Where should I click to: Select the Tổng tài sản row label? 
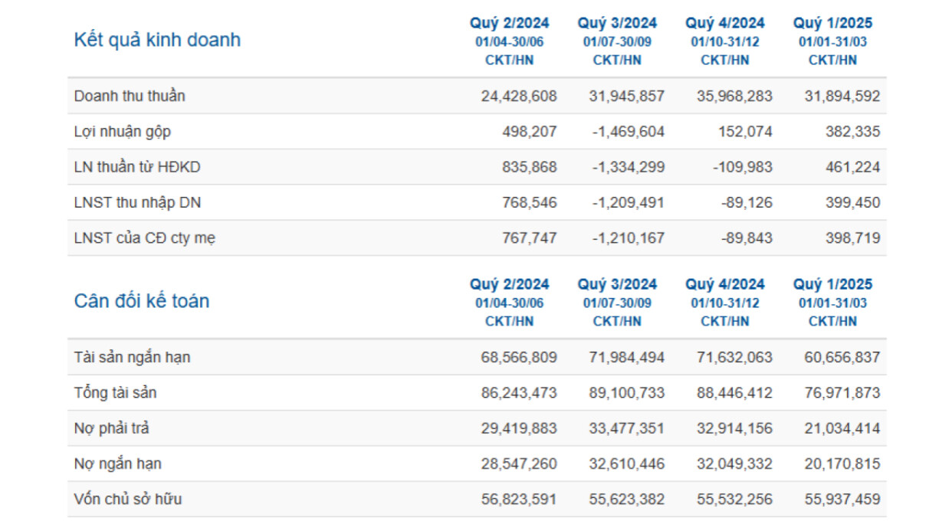[115, 393]
